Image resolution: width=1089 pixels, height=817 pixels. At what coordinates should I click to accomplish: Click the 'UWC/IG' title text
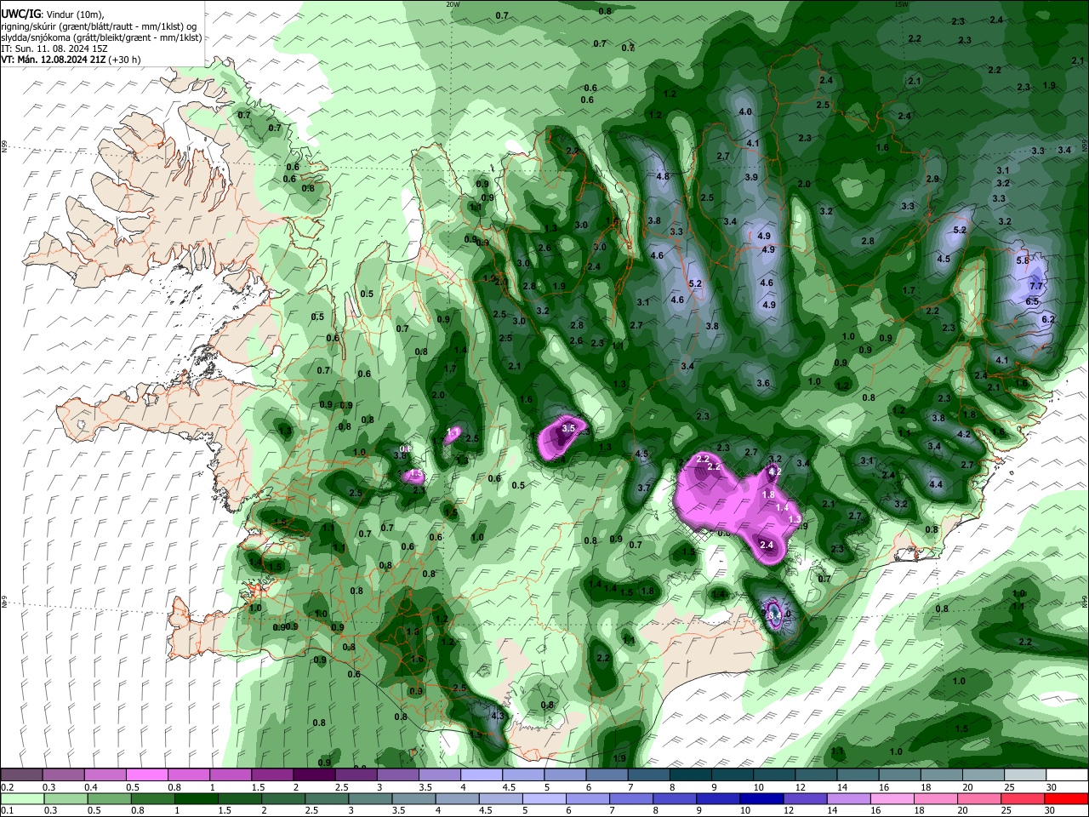pyautogui.click(x=20, y=14)
